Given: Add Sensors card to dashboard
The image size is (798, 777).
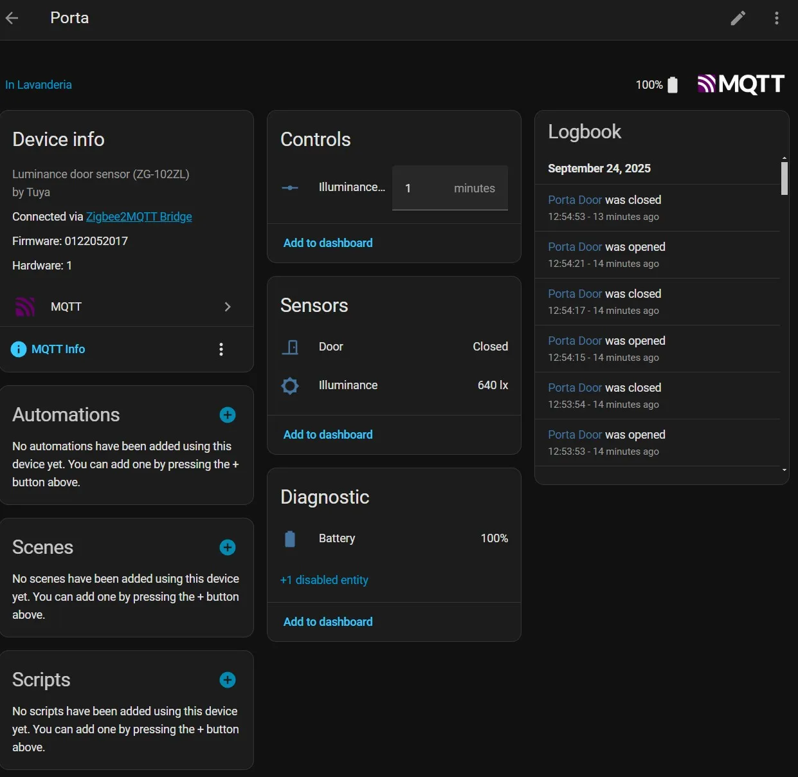Looking at the screenshot, I should pyautogui.click(x=328, y=435).
